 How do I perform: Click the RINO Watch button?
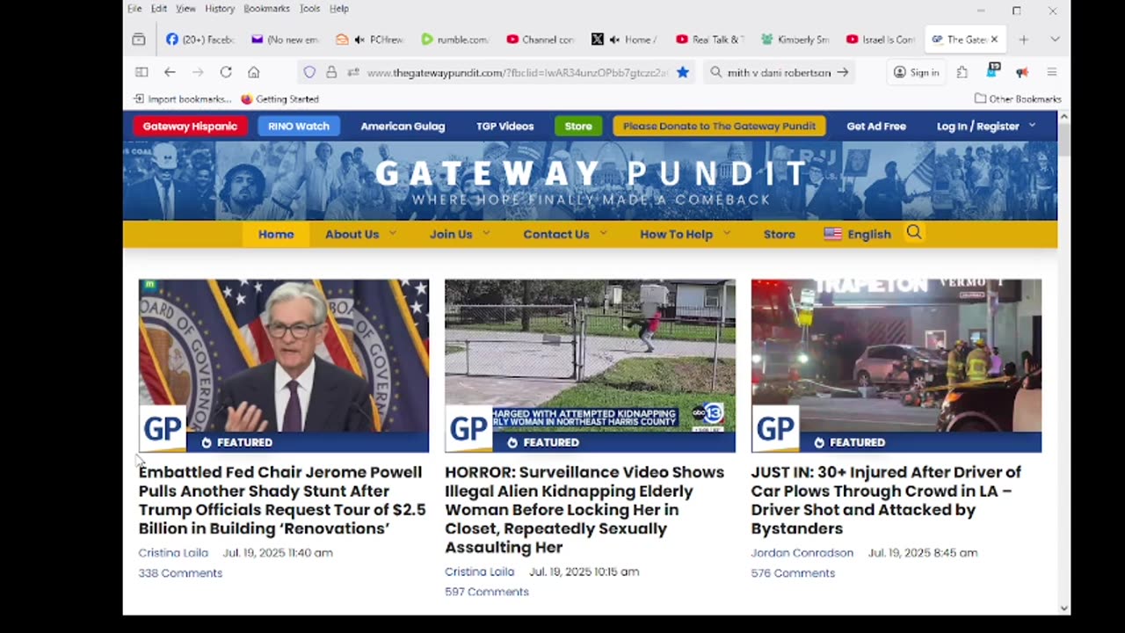tap(299, 126)
